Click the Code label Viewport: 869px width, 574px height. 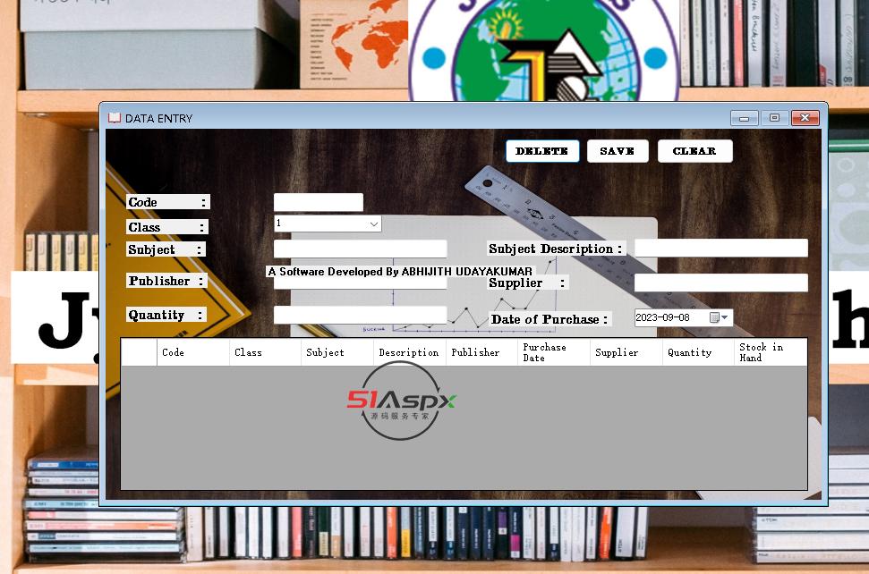click(x=167, y=202)
